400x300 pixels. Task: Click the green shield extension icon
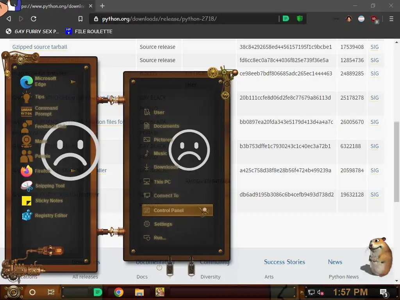coord(300,19)
